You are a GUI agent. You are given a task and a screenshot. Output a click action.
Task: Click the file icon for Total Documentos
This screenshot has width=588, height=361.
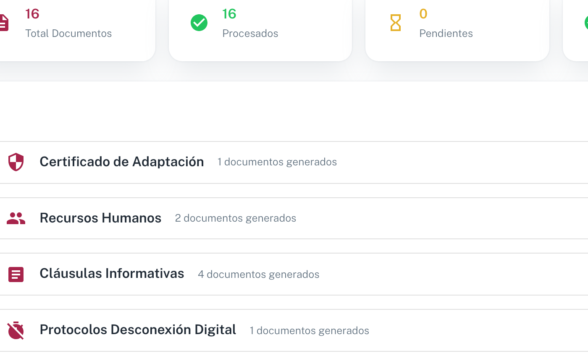click(3, 23)
